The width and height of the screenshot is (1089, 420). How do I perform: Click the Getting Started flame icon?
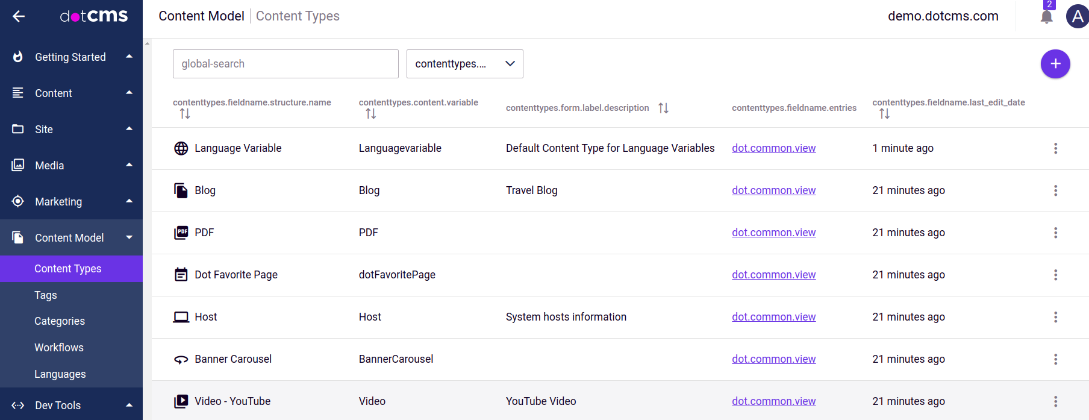coord(18,57)
